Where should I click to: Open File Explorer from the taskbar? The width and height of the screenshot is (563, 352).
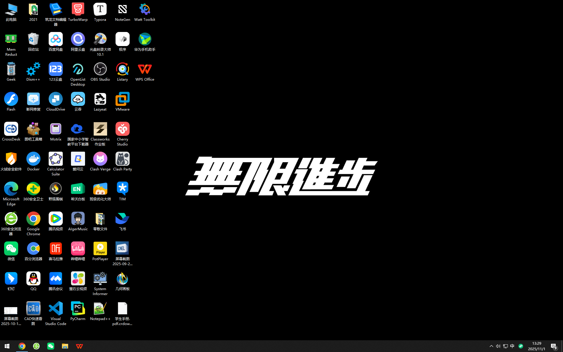(x=65, y=346)
